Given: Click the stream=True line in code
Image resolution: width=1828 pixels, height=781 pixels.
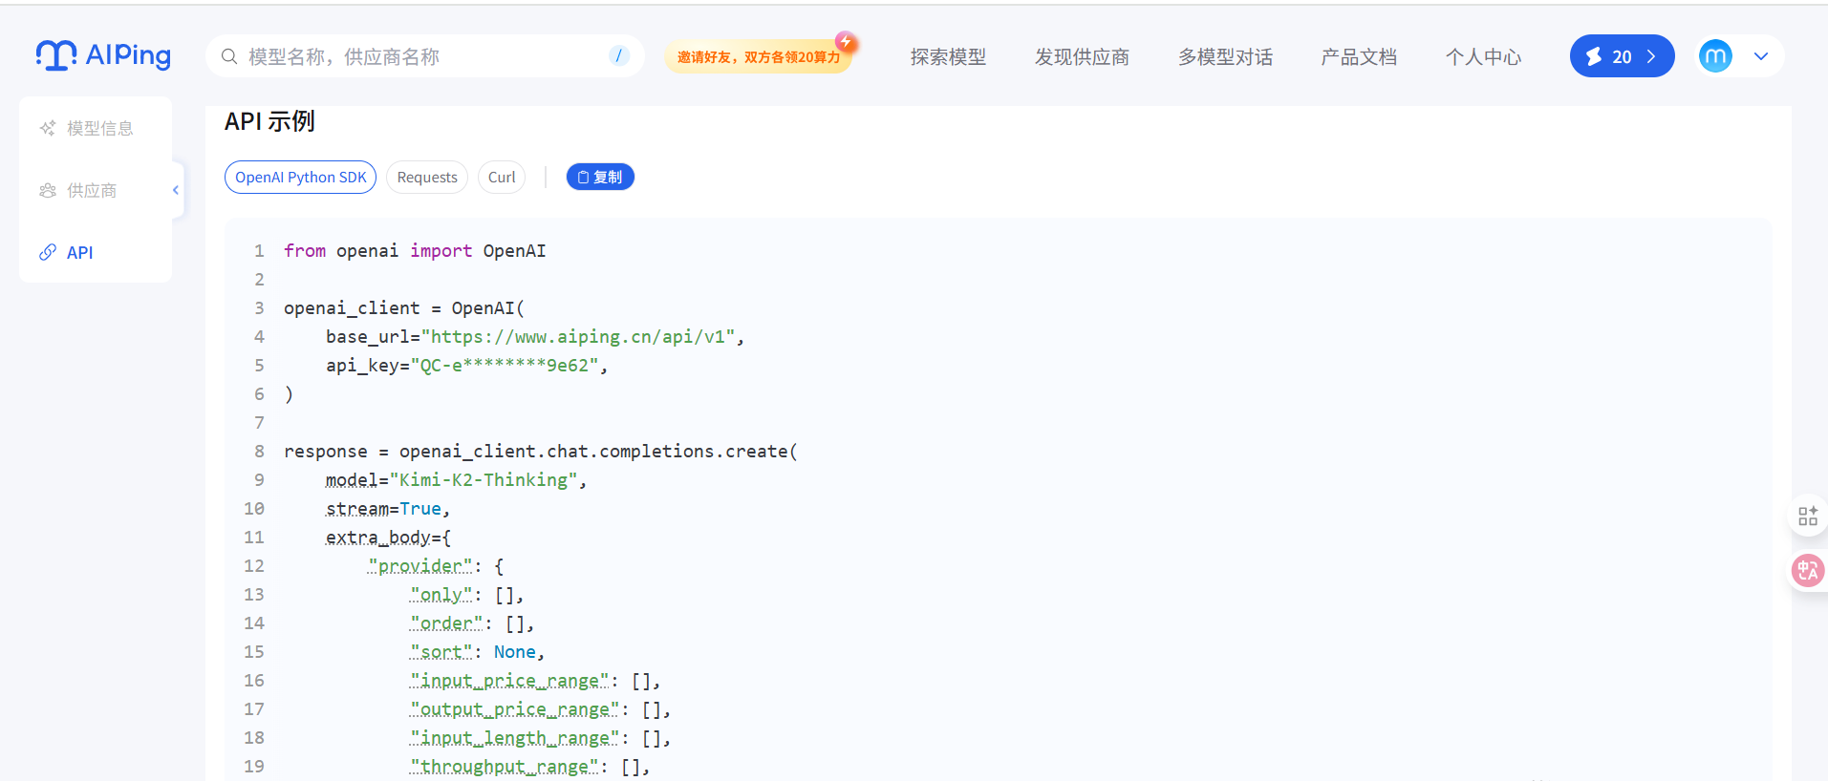Looking at the screenshot, I should pyautogui.click(x=388, y=508).
